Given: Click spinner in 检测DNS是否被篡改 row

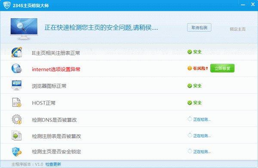Looking at the screenshot, I should (190, 119).
